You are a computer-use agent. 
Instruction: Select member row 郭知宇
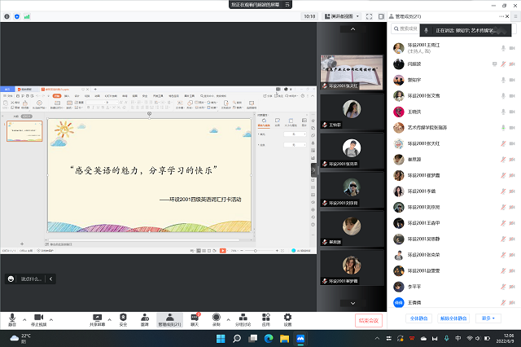pos(454,80)
